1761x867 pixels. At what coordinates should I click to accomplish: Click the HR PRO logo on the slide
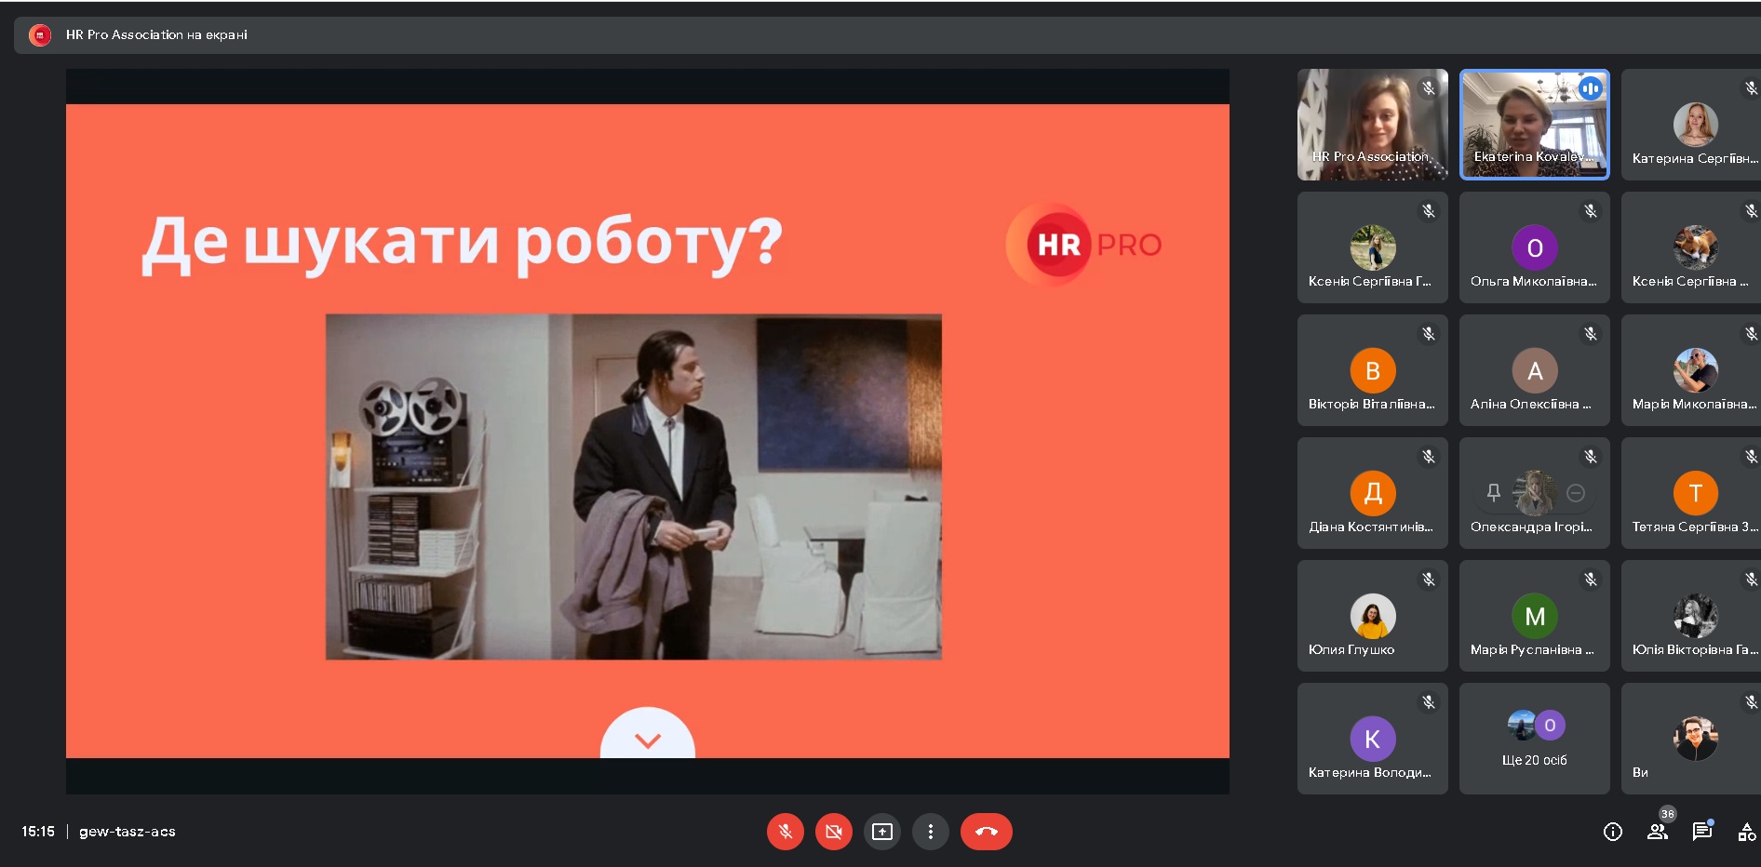(x=1085, y=245)
